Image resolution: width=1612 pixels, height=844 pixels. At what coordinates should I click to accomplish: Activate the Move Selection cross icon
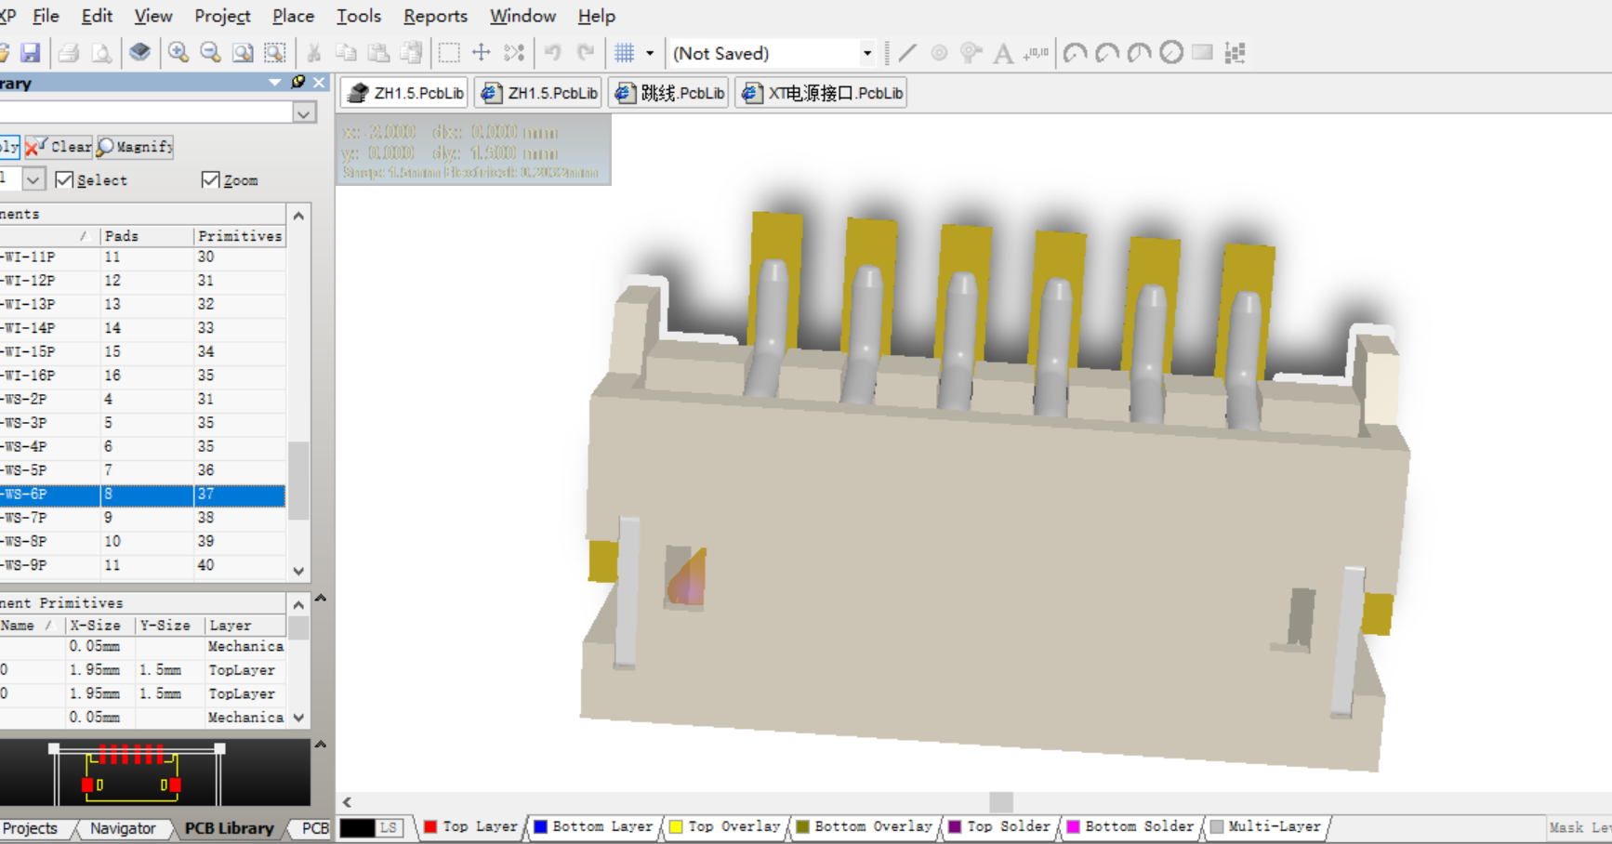coord(482,53)
